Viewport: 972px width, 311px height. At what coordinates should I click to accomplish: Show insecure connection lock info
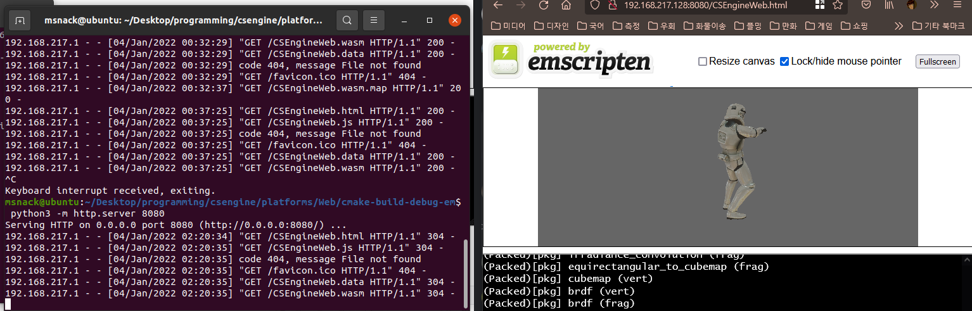click(x=612, y=5)
